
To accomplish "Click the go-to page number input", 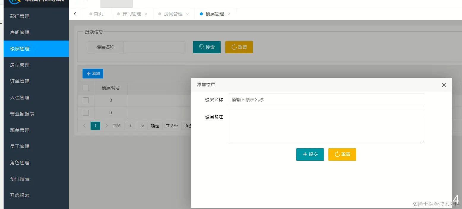I will 131,126.
